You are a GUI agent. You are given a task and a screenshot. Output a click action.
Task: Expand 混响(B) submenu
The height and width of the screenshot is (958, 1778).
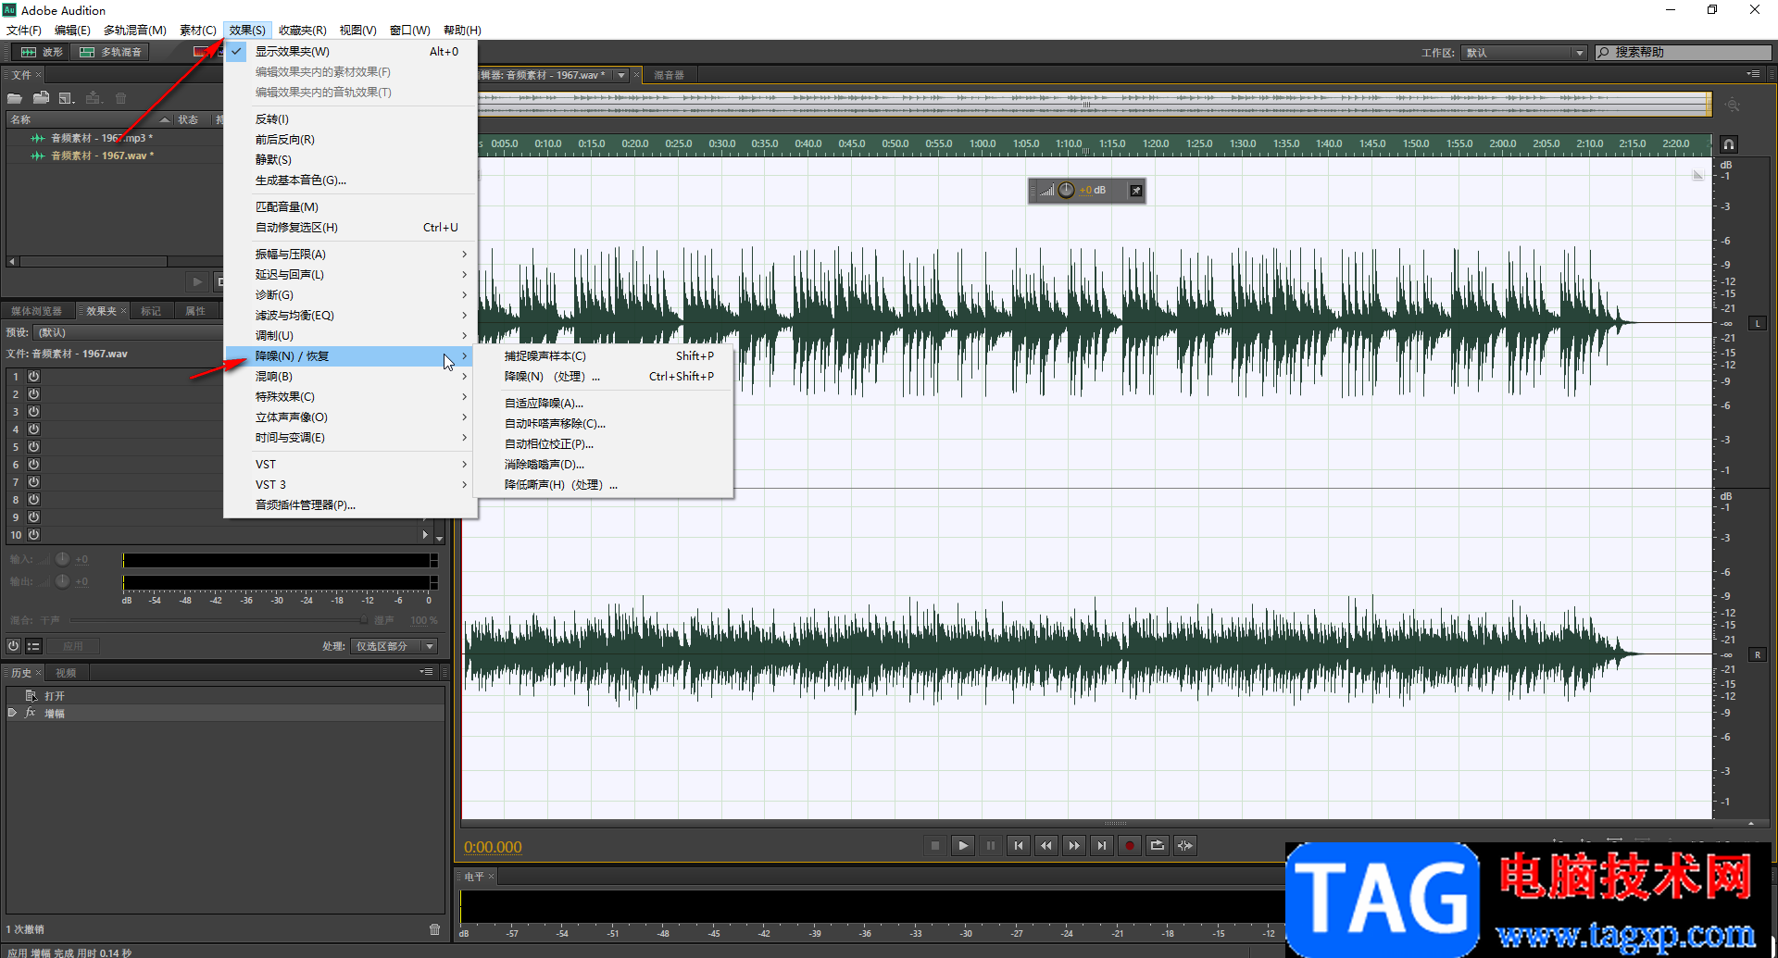point(351,377)
